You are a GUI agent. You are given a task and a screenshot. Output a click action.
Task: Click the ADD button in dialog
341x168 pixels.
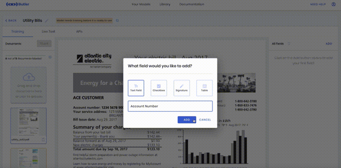187,120
